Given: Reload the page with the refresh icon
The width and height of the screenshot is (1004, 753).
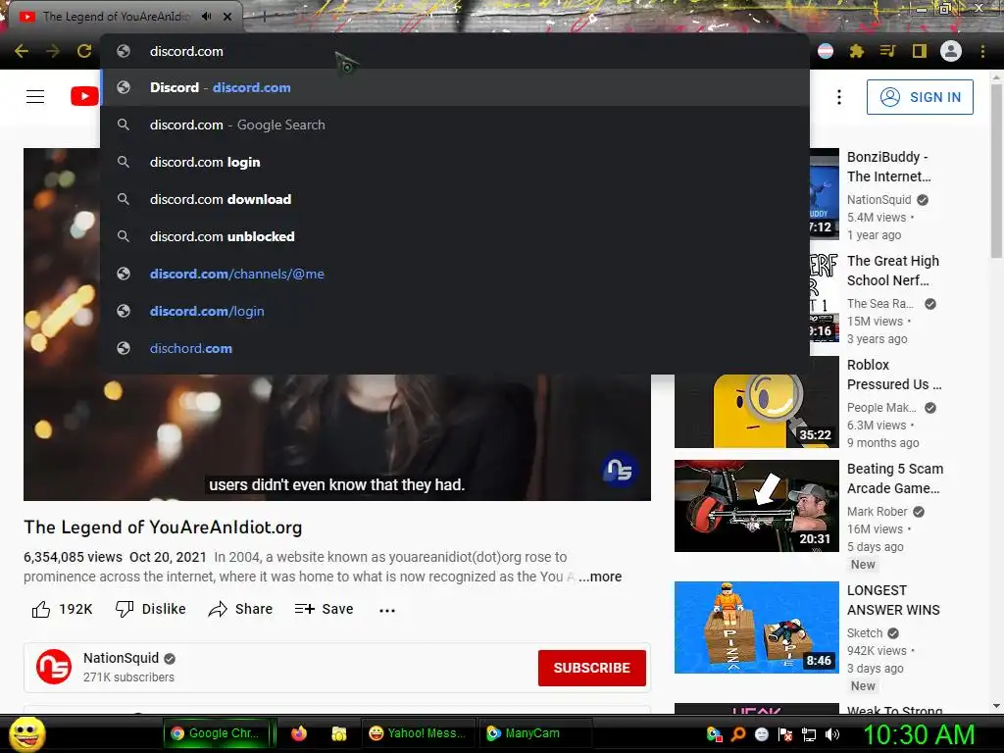Looking at the screenshot, I should 84,51.
